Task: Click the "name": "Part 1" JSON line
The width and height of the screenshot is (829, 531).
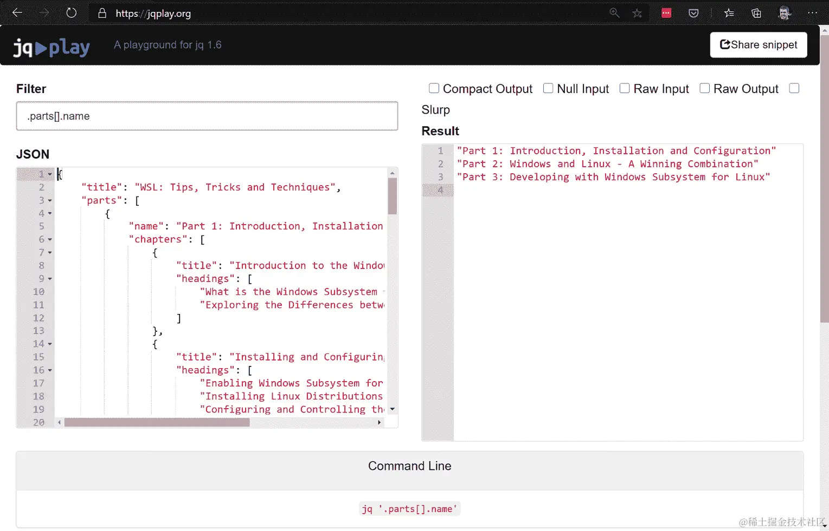Action: coord(256,226)
